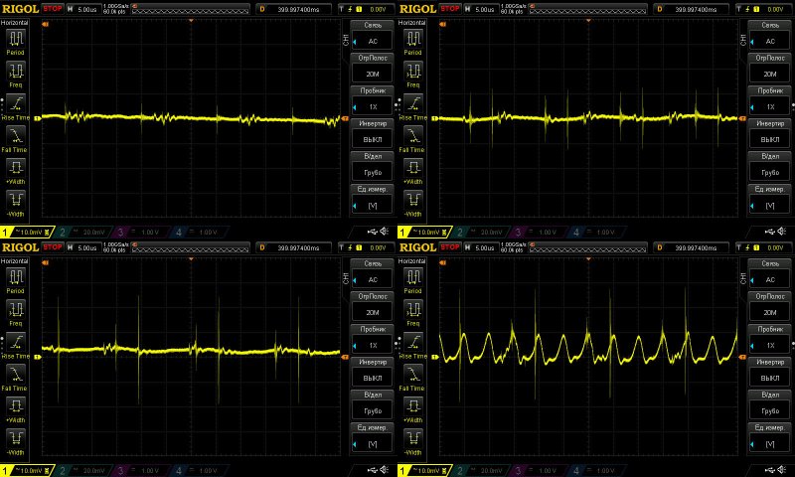The height and width of the screenshot is (477, 795).
Task: Select Period measurement in top-left screen
Action: pos(16,40)
